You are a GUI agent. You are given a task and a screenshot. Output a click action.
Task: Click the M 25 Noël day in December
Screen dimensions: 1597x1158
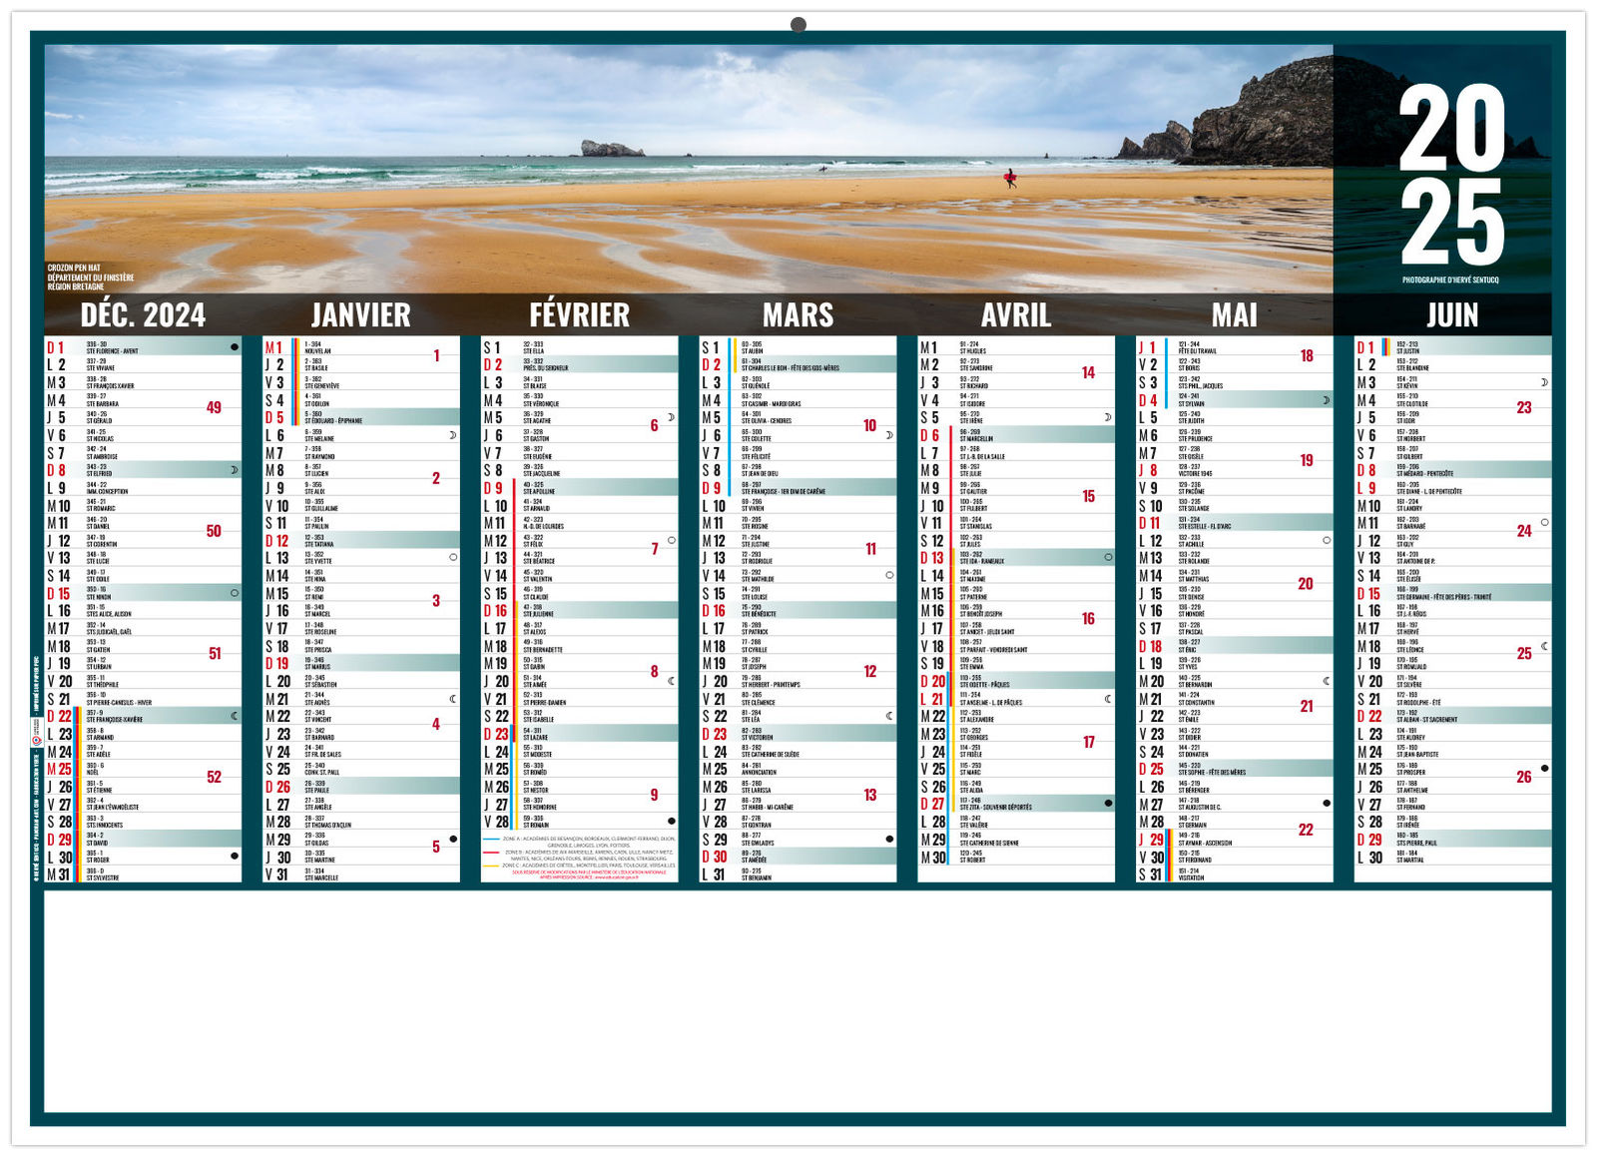pos(143,769)
